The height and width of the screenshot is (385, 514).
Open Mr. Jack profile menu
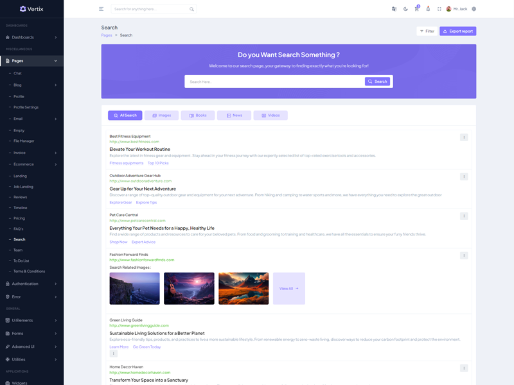[457, 9]
